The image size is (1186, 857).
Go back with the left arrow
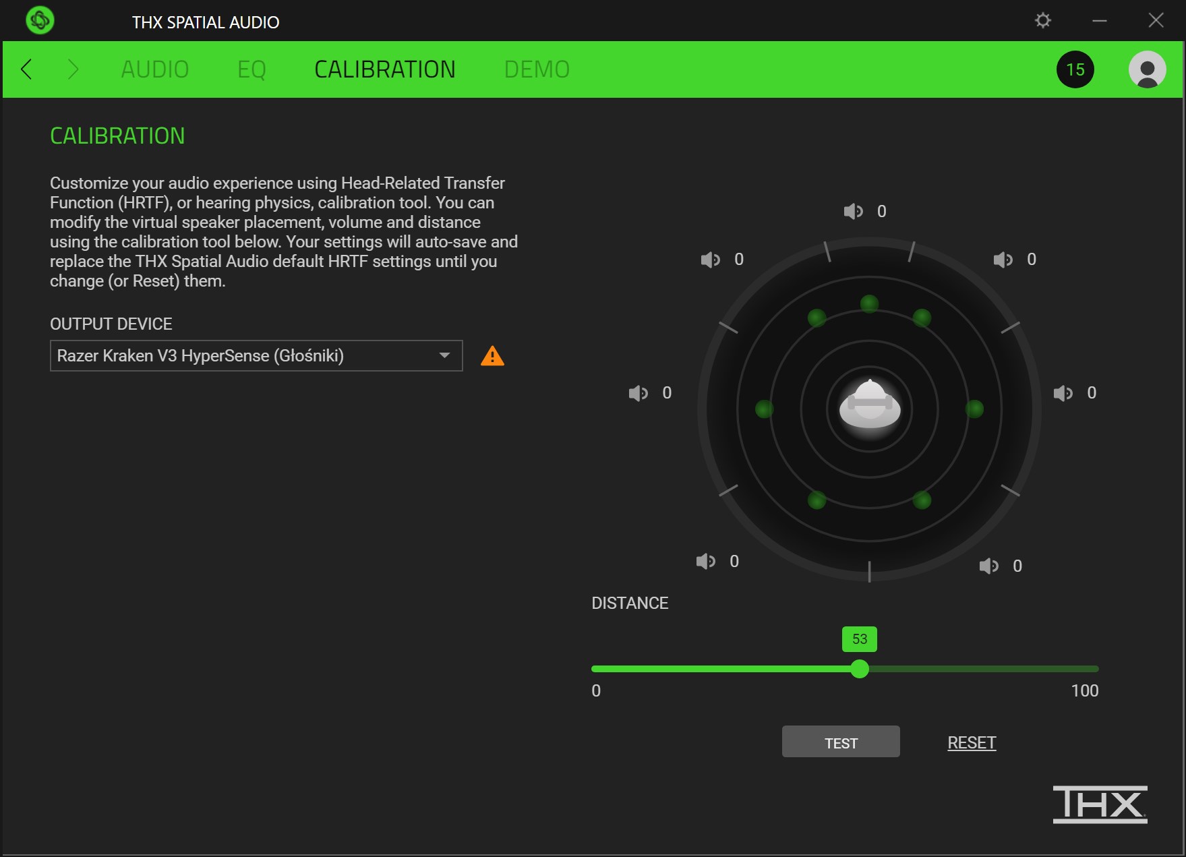pyautogui.click(x=26, y=69)
